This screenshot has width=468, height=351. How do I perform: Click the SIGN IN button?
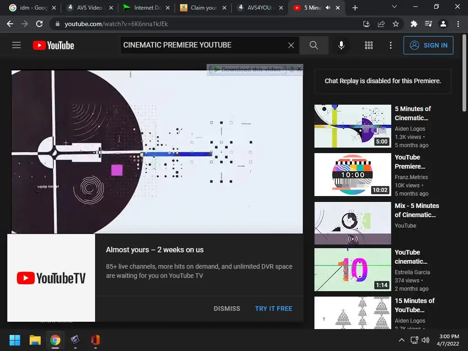(428, 45)
